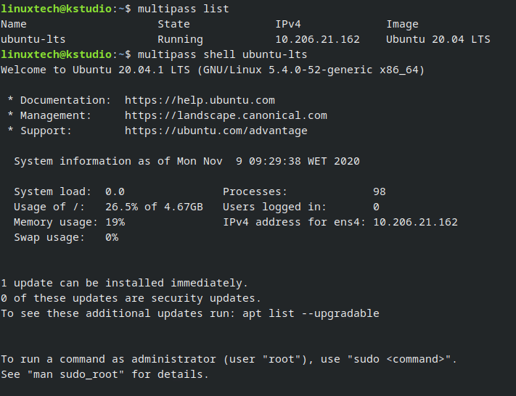Click the Processes count 98
Image resolution: width=516 pixels, height=396 pixels.
[x=379, y=191]
